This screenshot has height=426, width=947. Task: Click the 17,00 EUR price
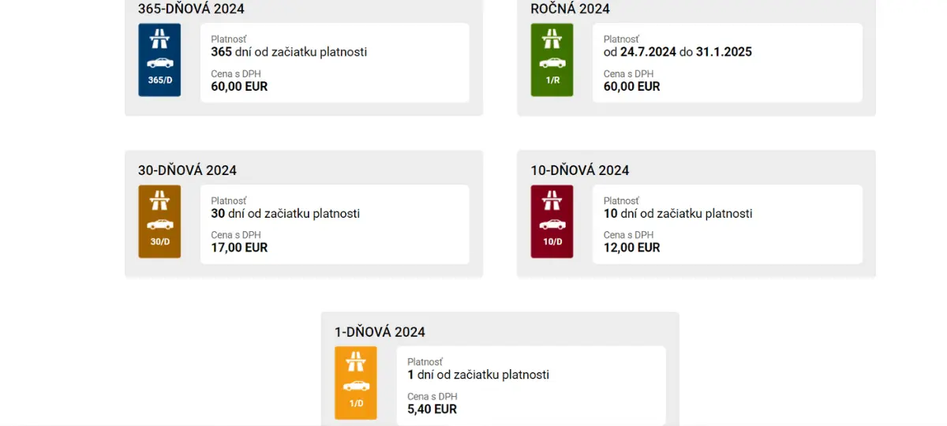click(x=239, y=248)
